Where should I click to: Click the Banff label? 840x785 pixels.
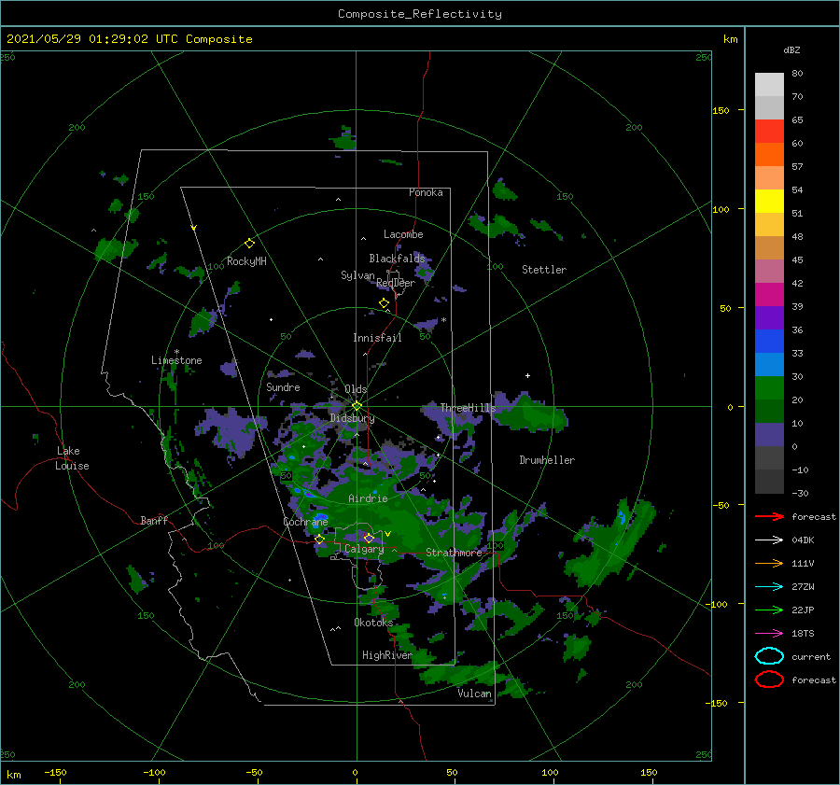point(154,520)
